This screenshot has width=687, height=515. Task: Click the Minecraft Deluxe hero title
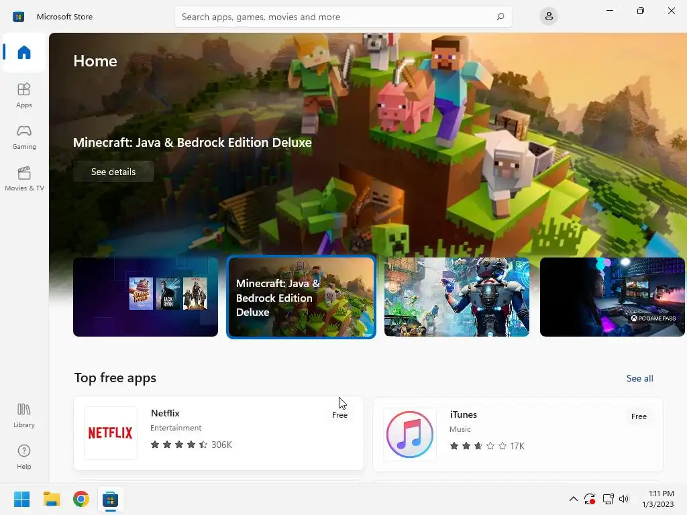(193, 142)
